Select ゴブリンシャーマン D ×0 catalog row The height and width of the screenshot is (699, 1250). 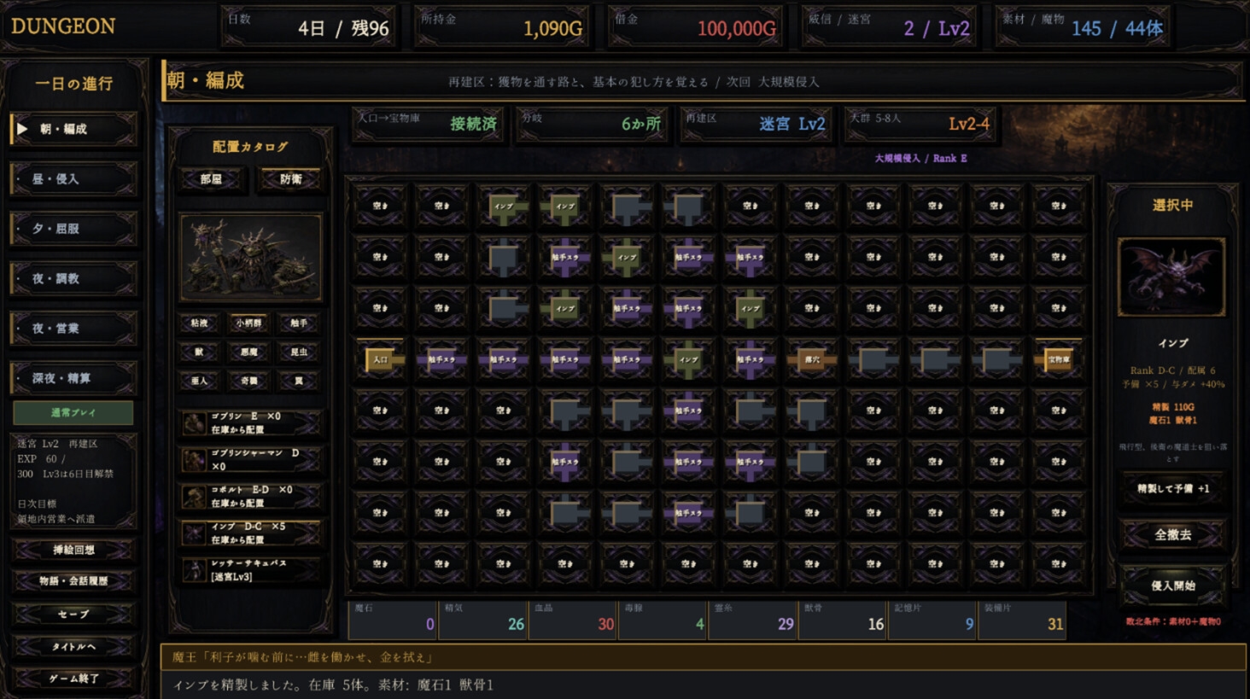coord(251,459)
